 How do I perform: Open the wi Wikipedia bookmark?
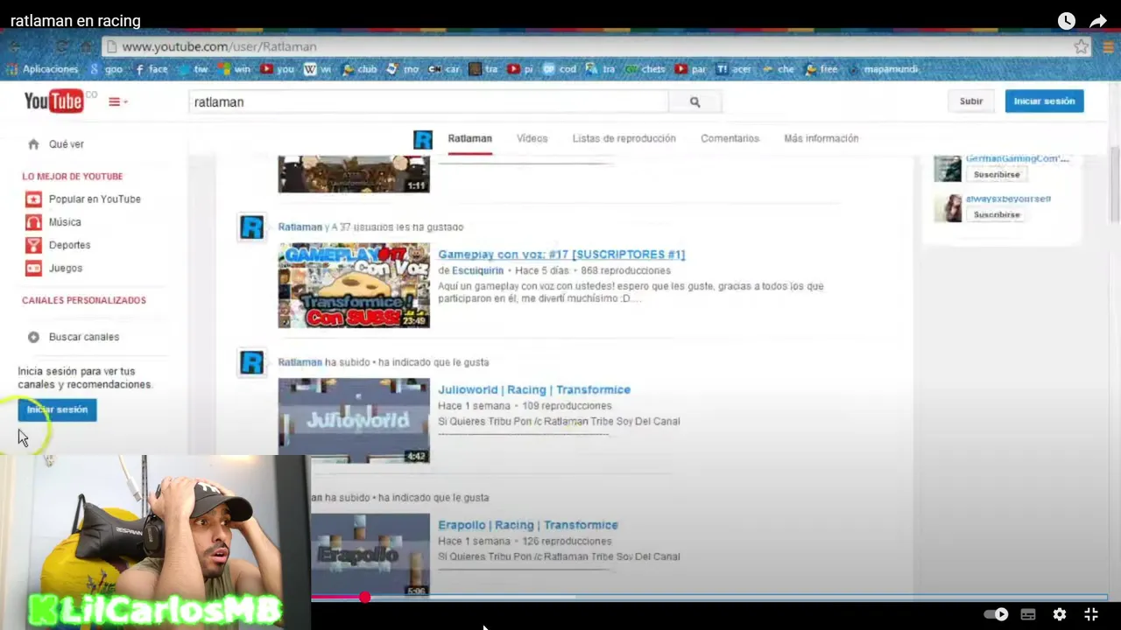[x=318, y=69]
